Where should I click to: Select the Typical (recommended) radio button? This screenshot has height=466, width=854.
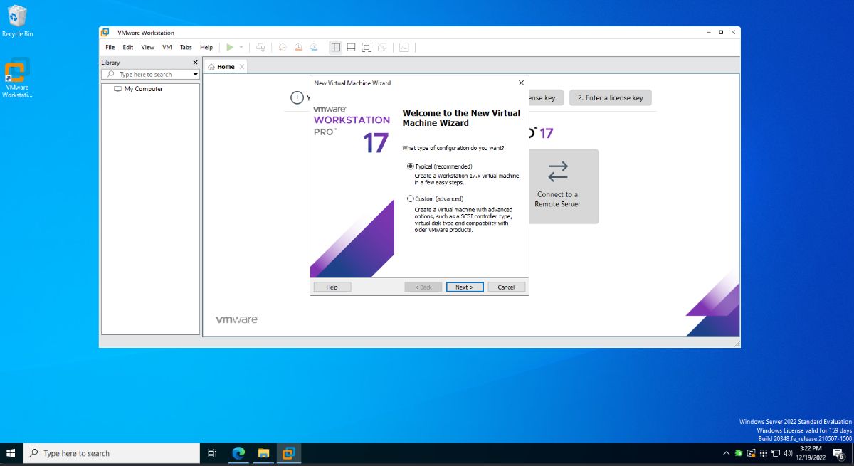(410, 166)
